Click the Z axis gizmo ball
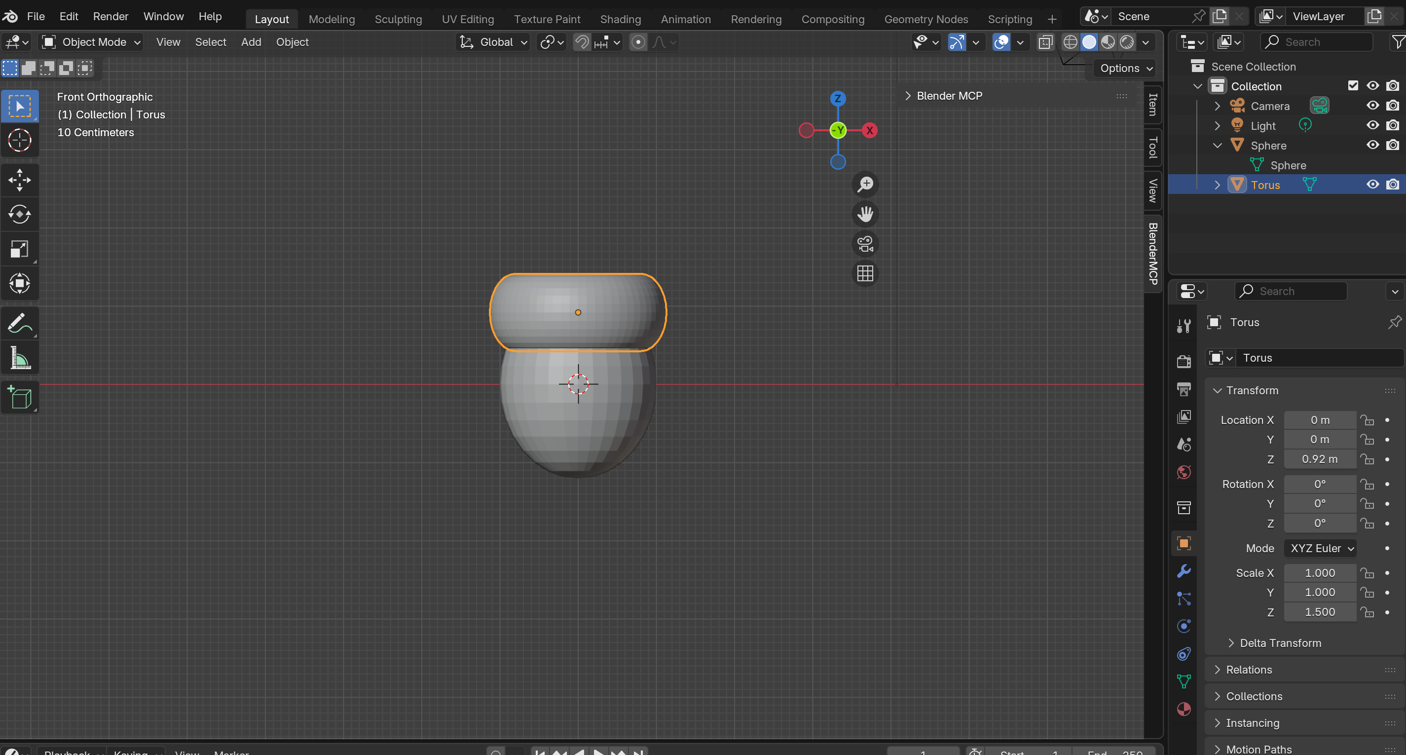Image resolution: width=1406 pixels, height=755 pixels. click(x=837, y=99)
